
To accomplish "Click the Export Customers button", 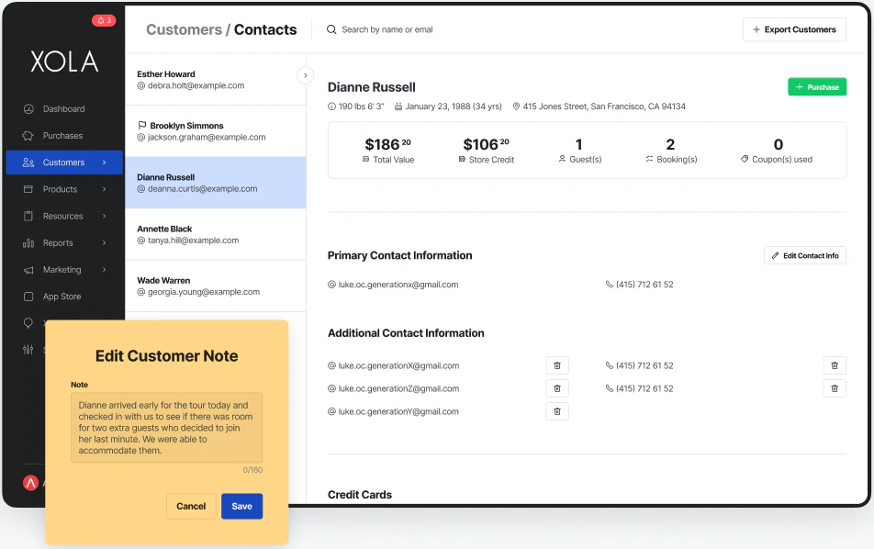I will [793, 29].
